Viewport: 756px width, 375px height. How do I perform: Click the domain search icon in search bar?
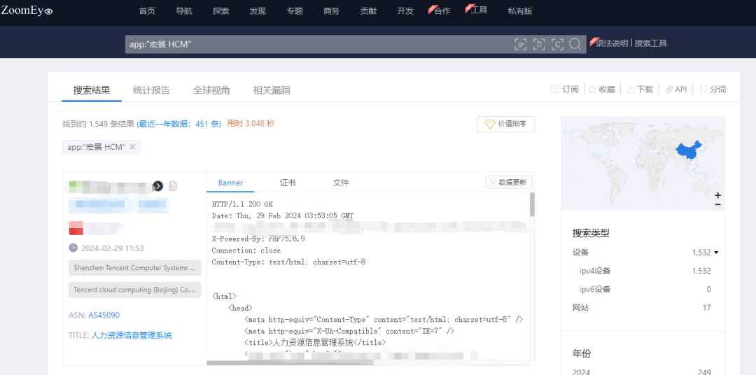click(539, 44)
